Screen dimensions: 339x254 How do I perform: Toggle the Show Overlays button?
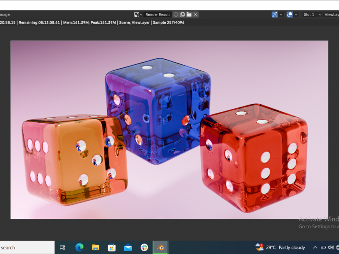290,14
